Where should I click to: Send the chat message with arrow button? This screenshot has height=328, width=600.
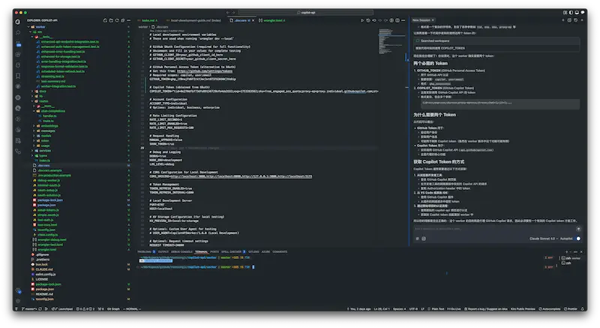coord(578,229)
